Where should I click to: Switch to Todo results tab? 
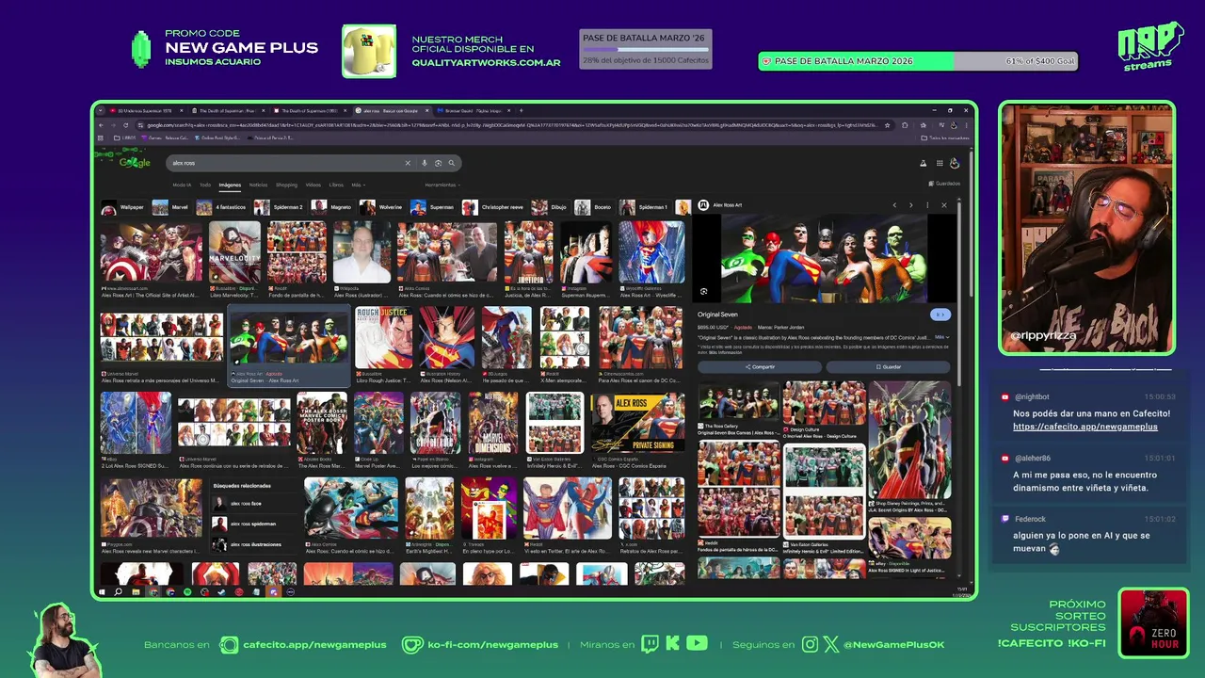[x=205, y=185]
